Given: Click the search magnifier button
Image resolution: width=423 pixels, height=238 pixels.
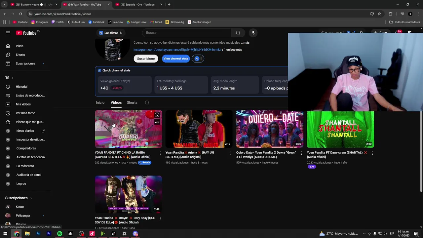Looking at the screenshot, I should click(238, 33).
